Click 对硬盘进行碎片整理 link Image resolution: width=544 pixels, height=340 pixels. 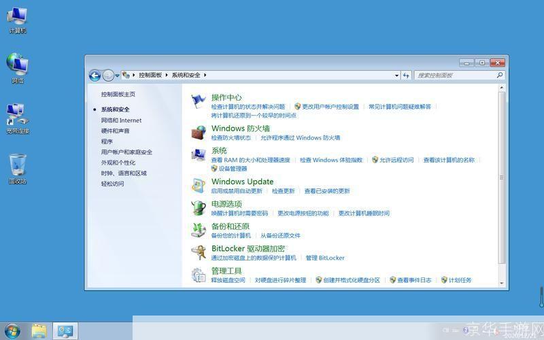[280, 280]
